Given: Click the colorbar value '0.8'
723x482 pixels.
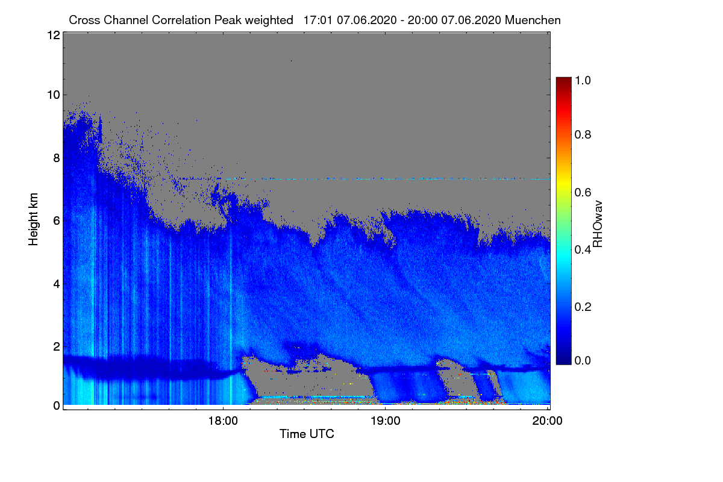Looking at the screenshot, I should tap(583, 134).
